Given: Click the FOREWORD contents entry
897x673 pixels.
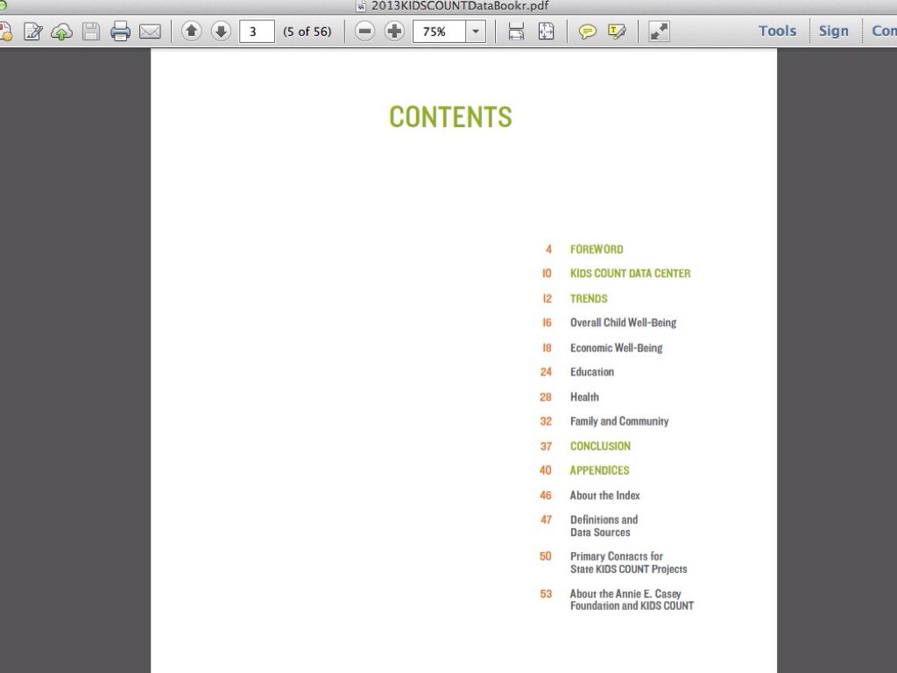Looking at the screenshot, I should pos(597,249).
